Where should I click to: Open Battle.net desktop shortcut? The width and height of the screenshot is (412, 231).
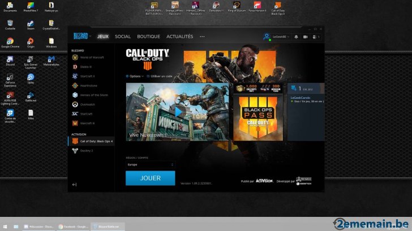click(31, 97)
